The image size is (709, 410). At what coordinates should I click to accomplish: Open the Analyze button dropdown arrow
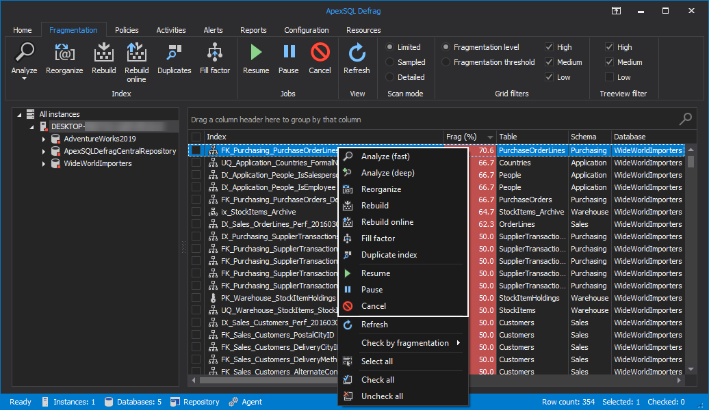(25, 79)
